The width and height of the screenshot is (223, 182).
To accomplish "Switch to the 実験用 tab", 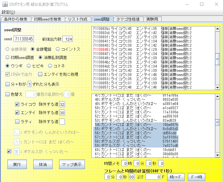I will click(152, 19).
